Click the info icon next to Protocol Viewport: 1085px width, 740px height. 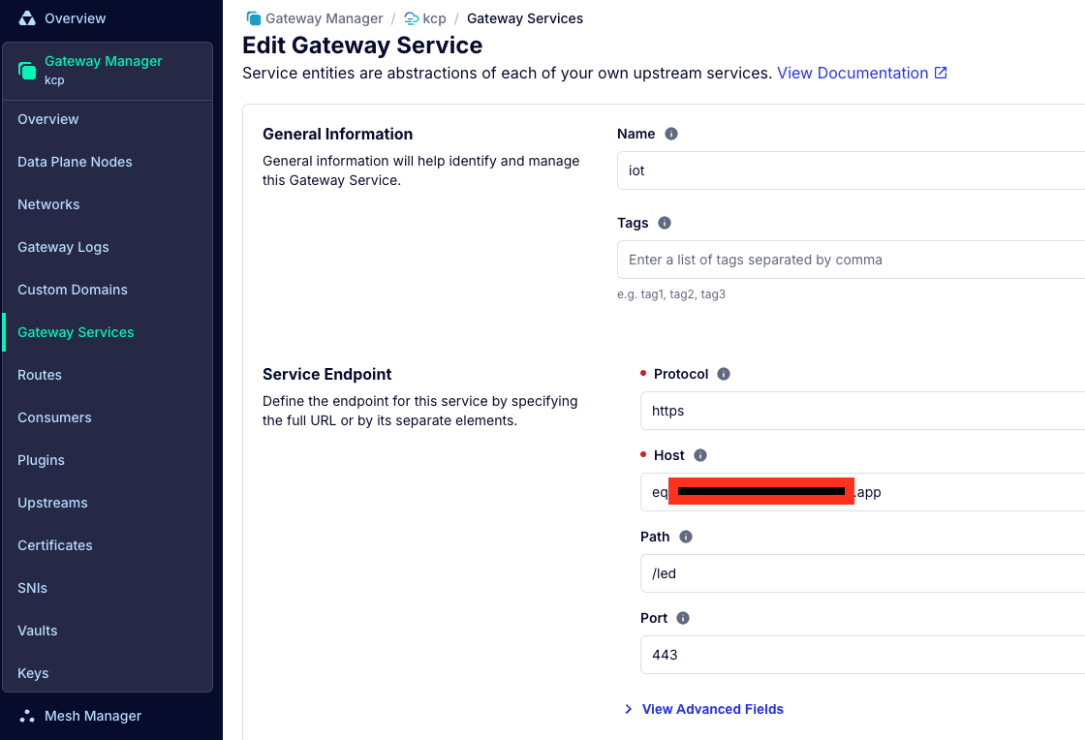(724, 374)
